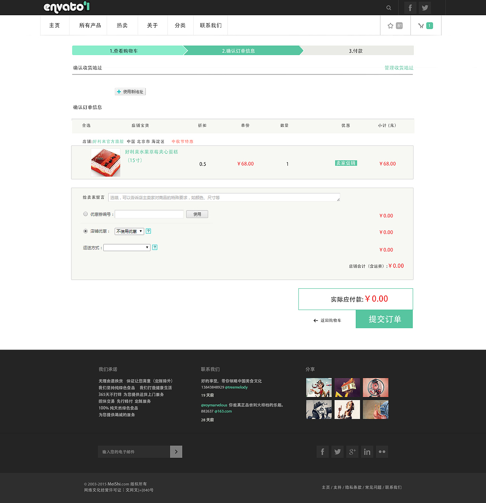Click the search magnifier icon
This screenshot has width=486, height=503.
(388, 8)
